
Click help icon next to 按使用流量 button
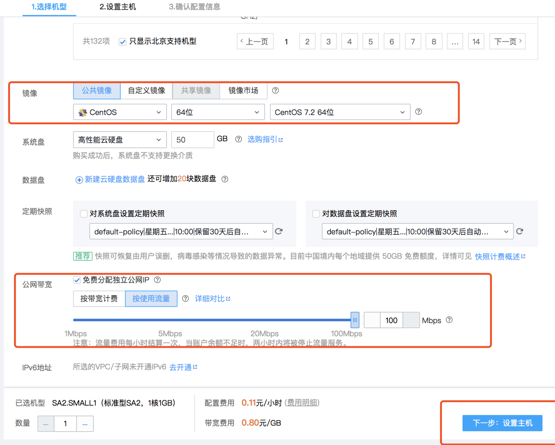185,299
